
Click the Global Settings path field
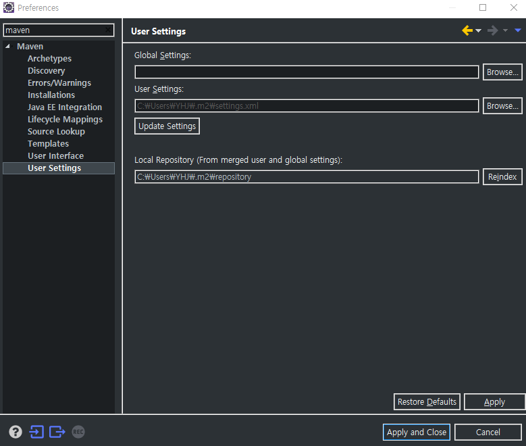coord(307,72)
